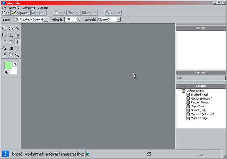Select the Elliptical Marquee tool
Viewport: 227px width, 159px height.
(x=11, y=29)
